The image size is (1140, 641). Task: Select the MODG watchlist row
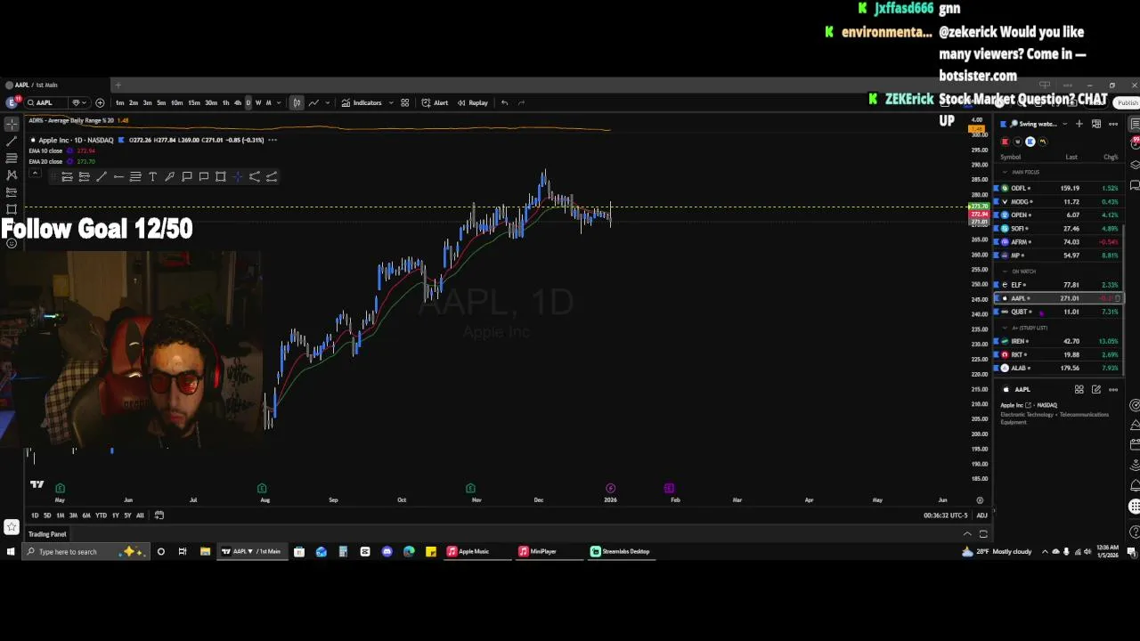point(1059,202)
